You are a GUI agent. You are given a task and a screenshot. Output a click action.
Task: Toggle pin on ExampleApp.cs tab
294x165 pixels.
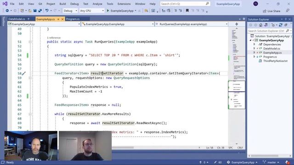[x=58, y=19]
